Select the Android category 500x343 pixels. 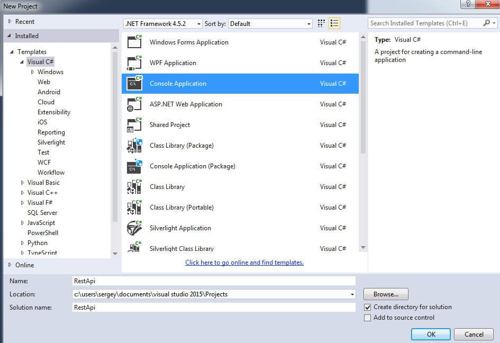[49, 92]
